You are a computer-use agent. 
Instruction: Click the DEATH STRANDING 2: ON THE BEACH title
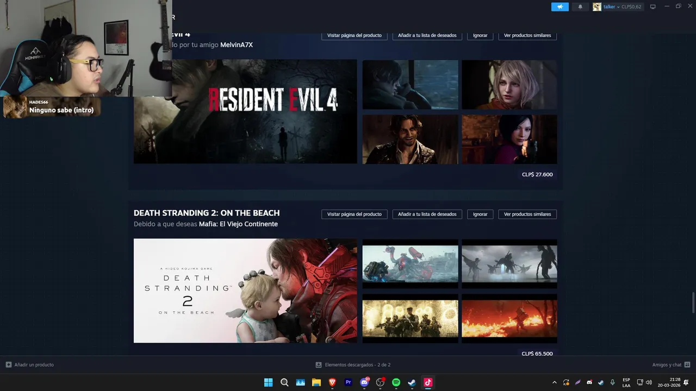point(207,213)
